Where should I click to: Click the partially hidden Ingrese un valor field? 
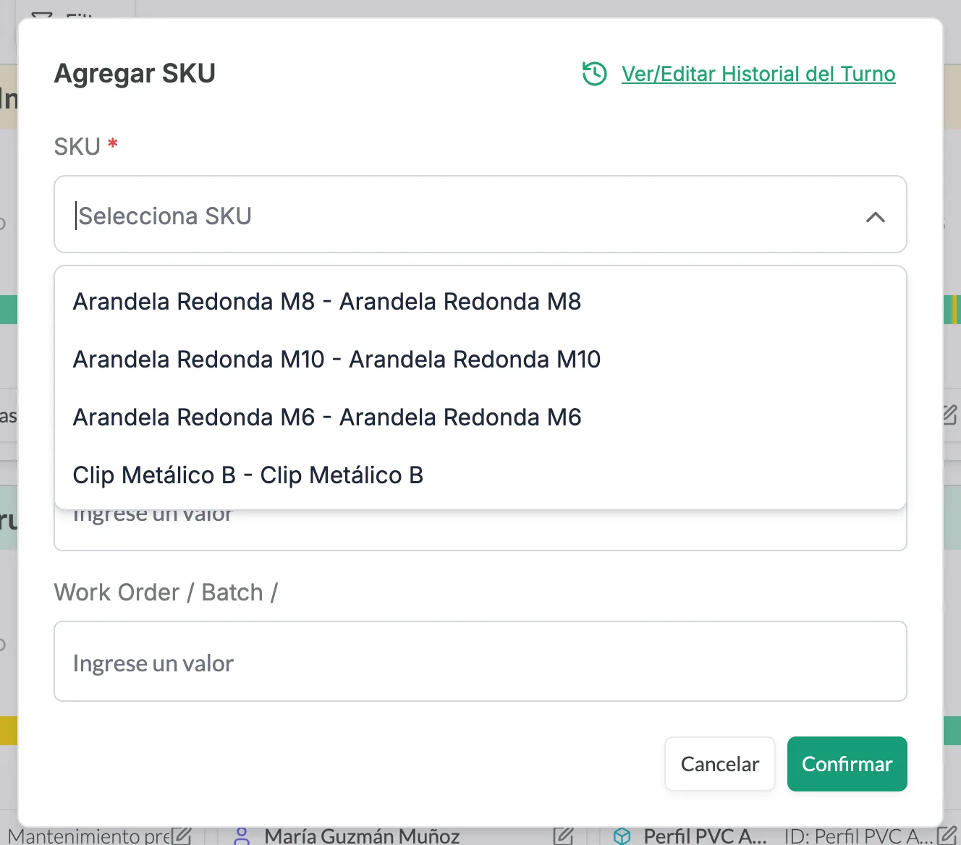coord(480,530)
